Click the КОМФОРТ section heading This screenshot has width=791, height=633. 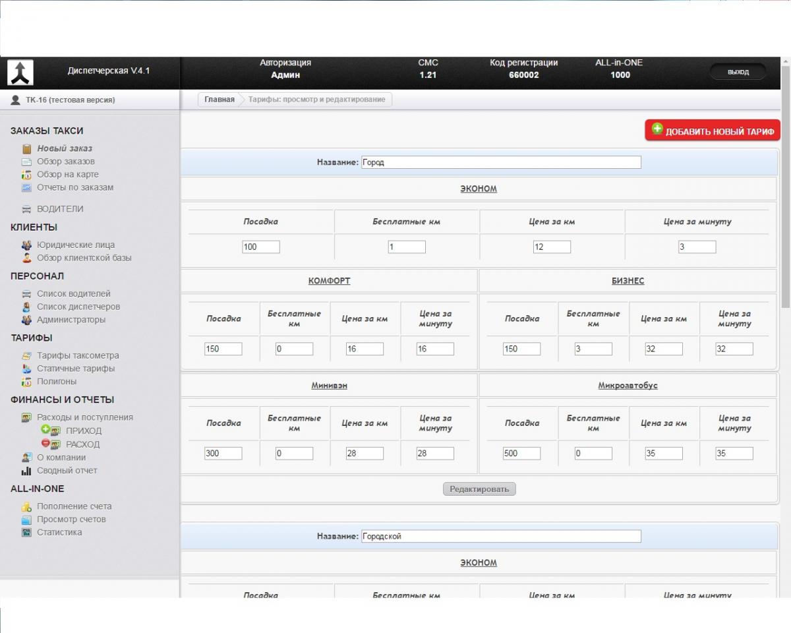[x=329, y=281]
